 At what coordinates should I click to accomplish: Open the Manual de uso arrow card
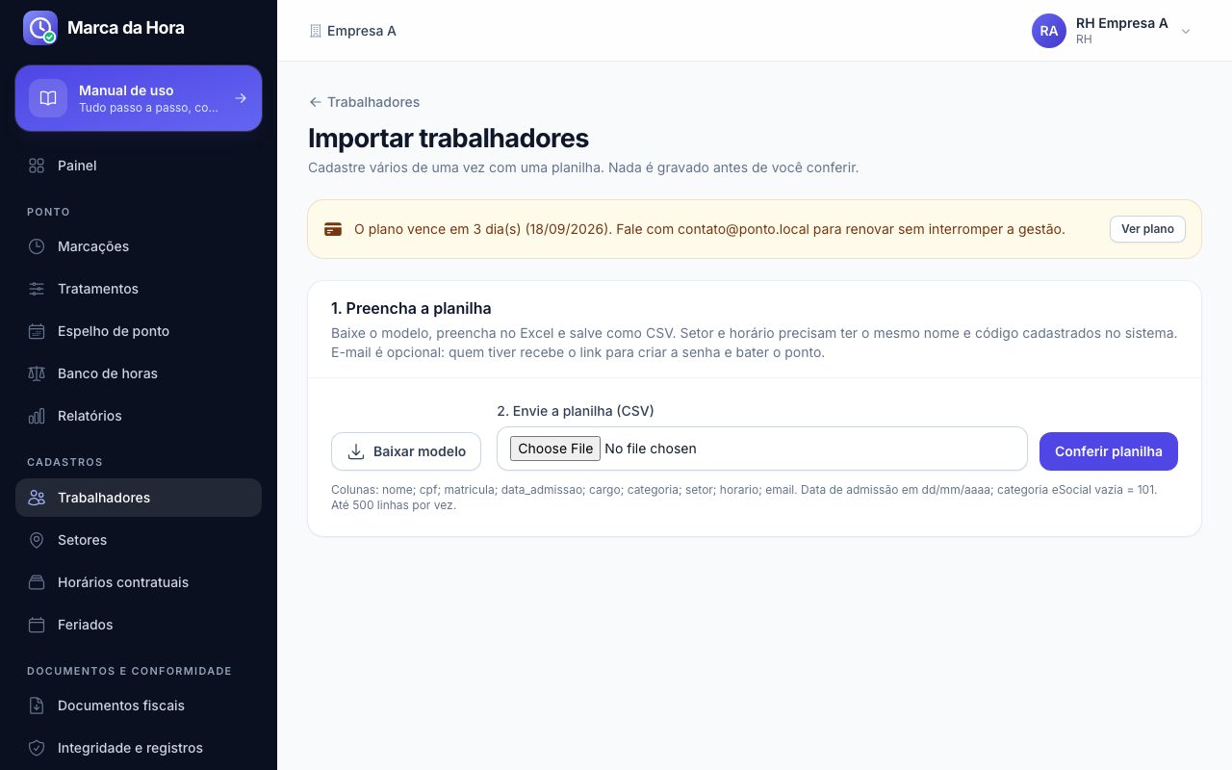pyautogui.click(x=139, y=98)
